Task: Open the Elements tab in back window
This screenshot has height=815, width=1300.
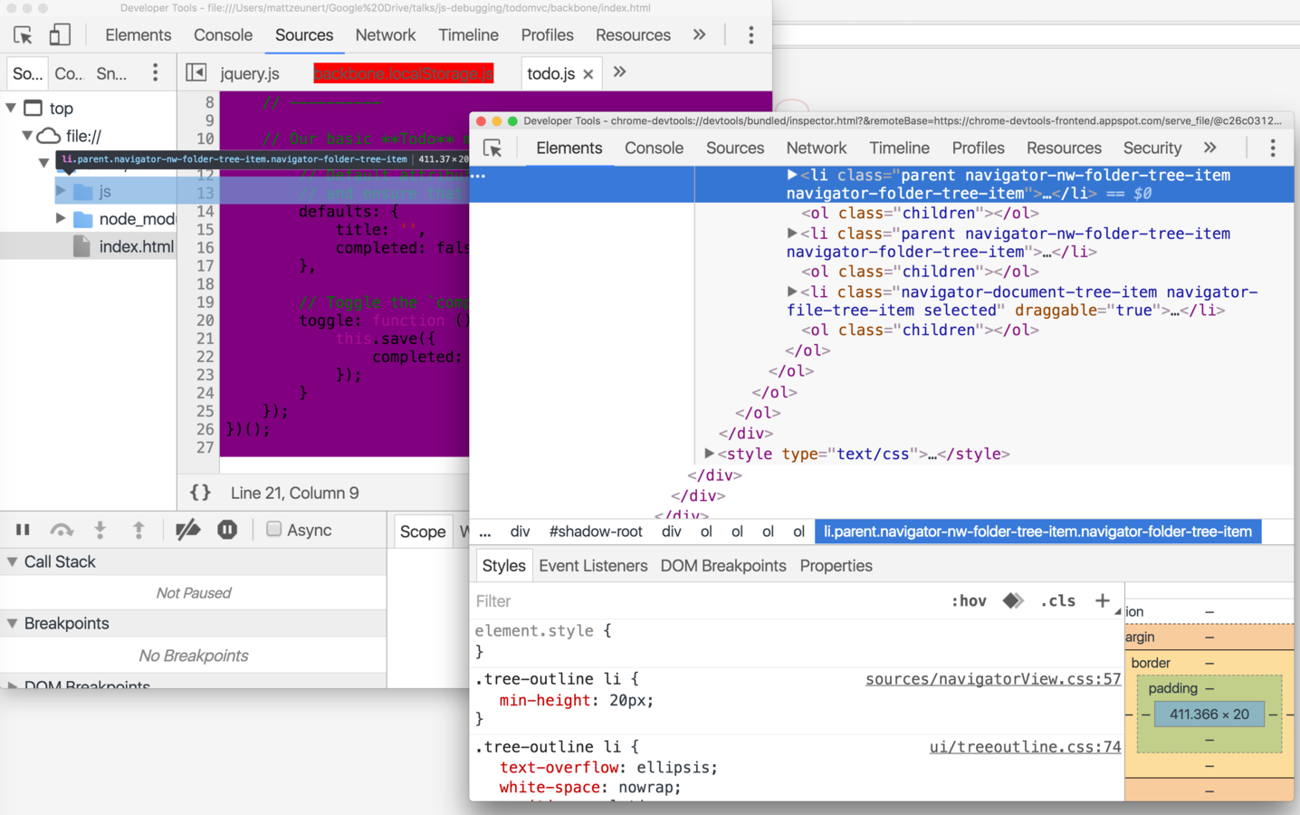Action: pos(138,35)
